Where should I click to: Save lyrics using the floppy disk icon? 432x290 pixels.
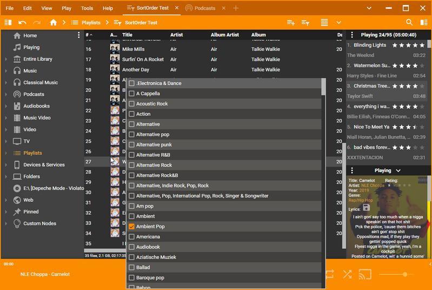point(367,208)
